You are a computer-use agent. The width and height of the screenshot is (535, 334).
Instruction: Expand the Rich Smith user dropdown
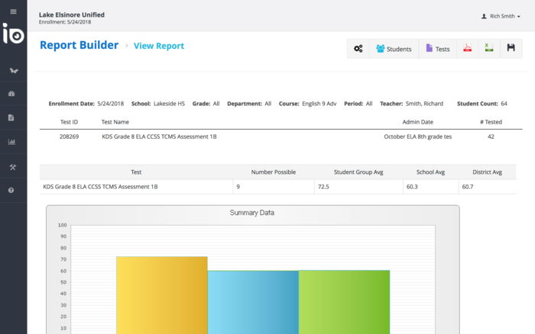[x=501, y=16]
